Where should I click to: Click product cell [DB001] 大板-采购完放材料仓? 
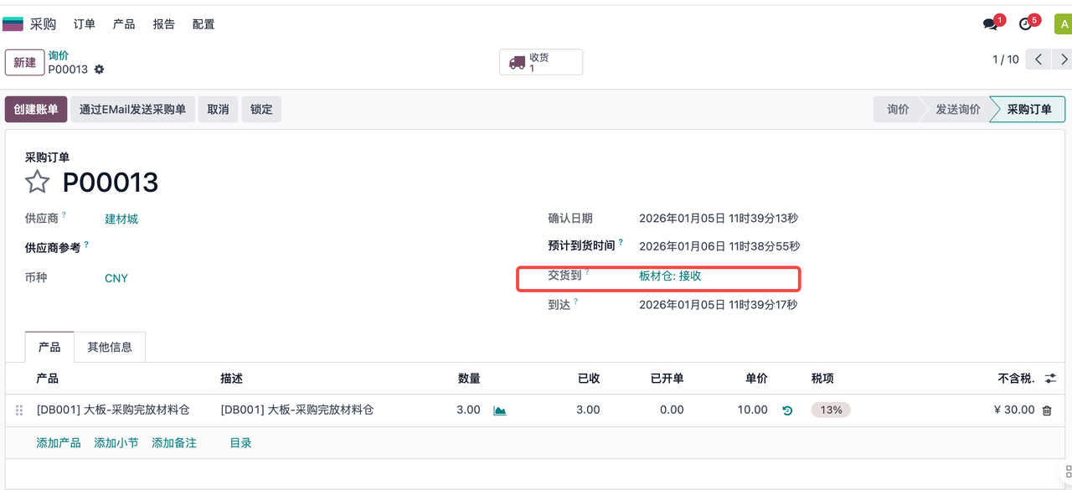(113, 410)
